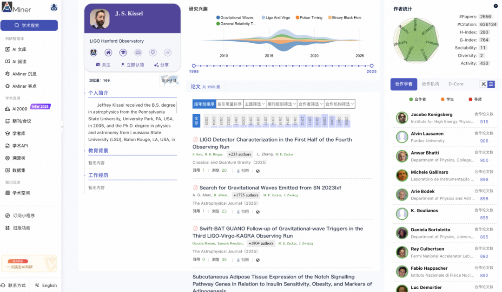Claim this profile with 立即认领
The width and height of the screenshot is (502, 292).
(x=132, y=65)
